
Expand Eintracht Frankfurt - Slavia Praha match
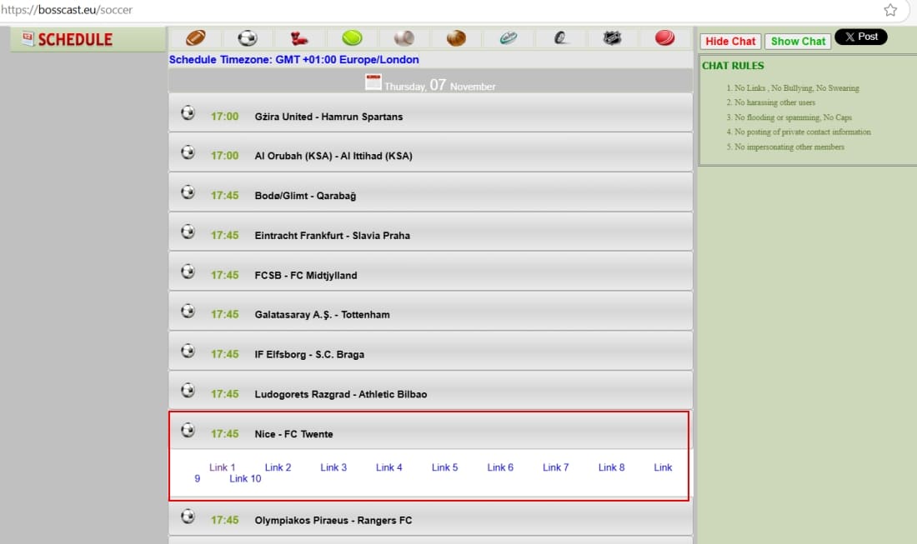[x=430, y=232]
